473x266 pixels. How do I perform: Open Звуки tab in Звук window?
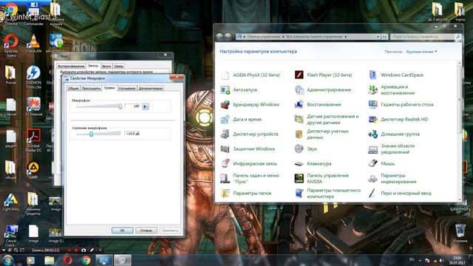point(106,66)
